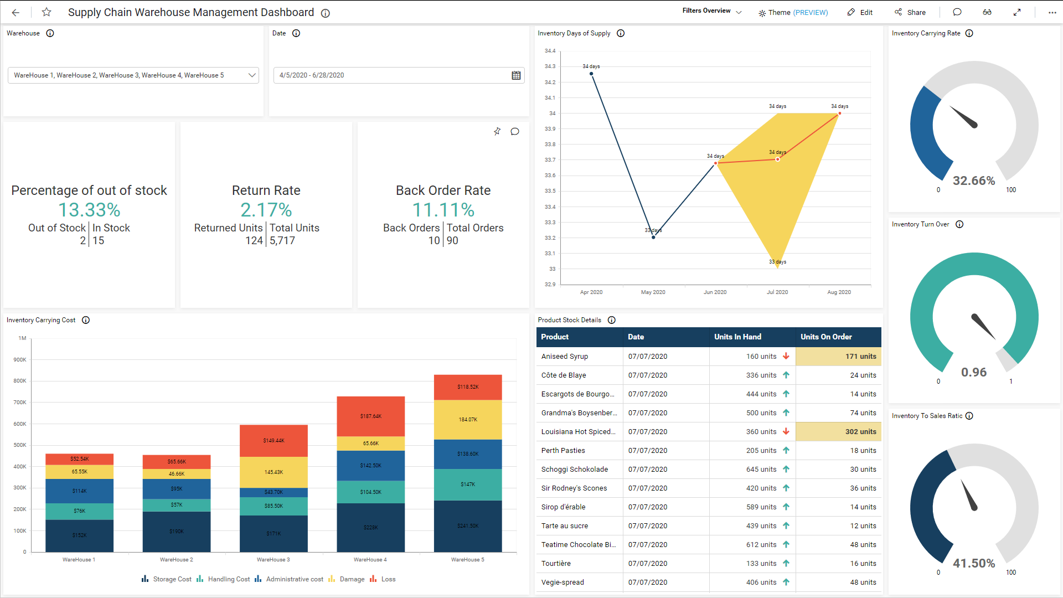This screenshot has height=598, width=1063.
Task: Switch to view mode using the glasses icon
Action: (x=987, y=12)
